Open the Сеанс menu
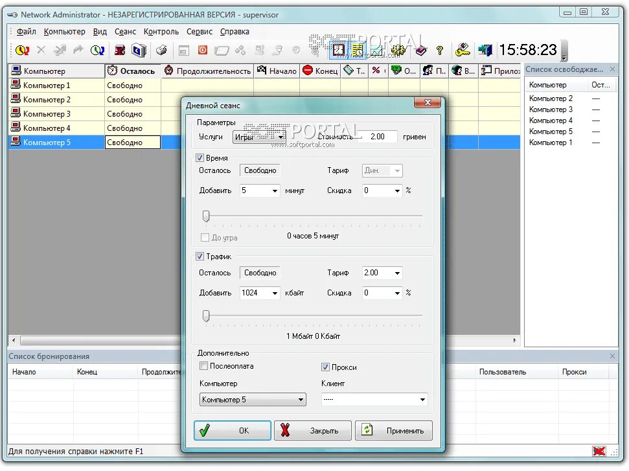Viewport: 629px width, 471px height. pos(125,31)
